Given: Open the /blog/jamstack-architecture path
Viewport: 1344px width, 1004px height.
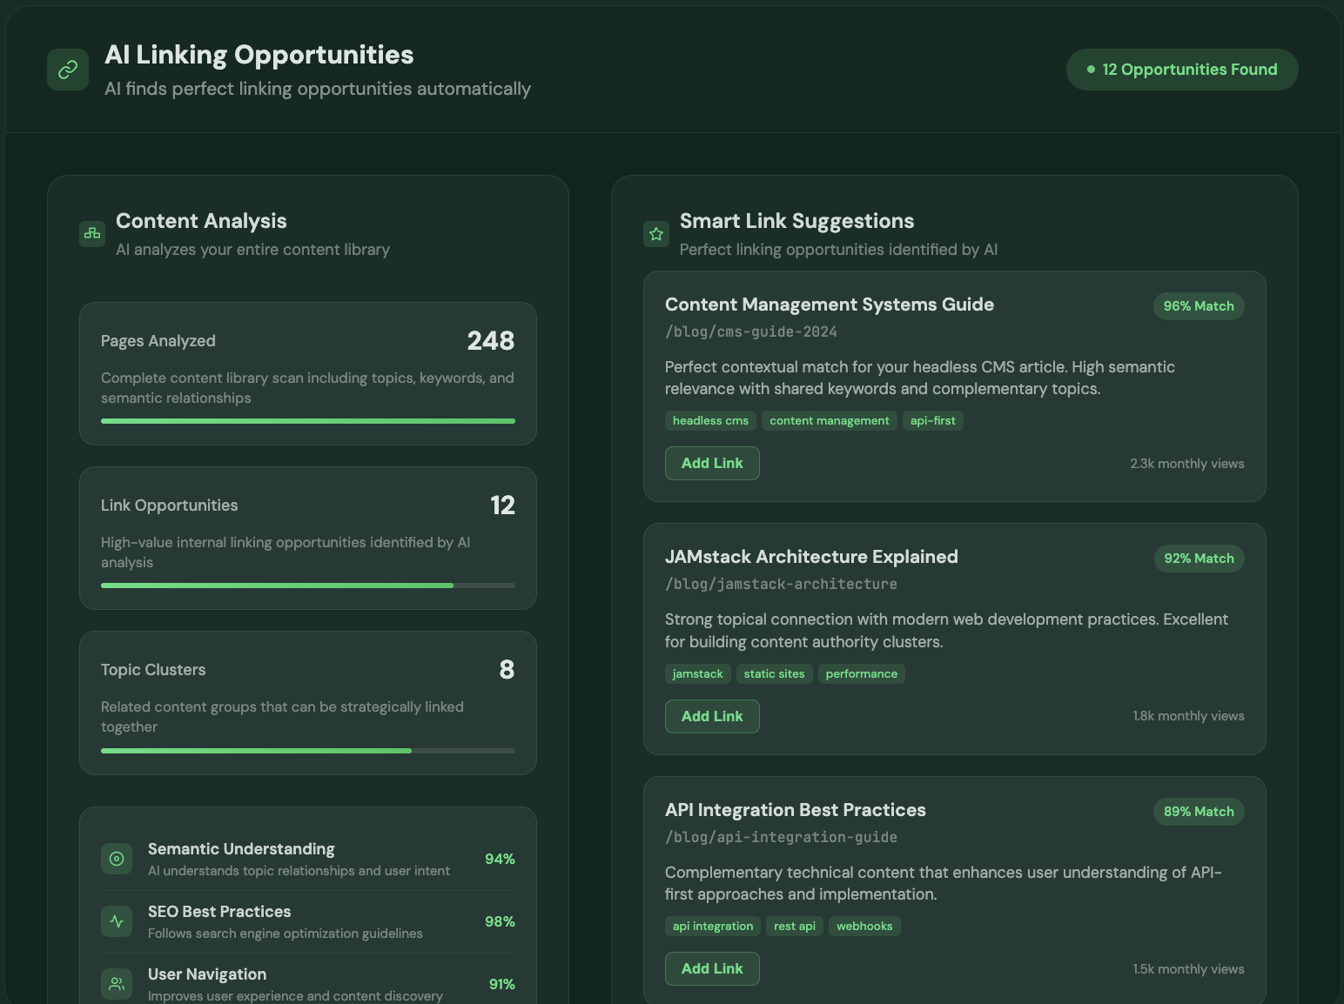Looking at the screenshot, I should 781,584.
